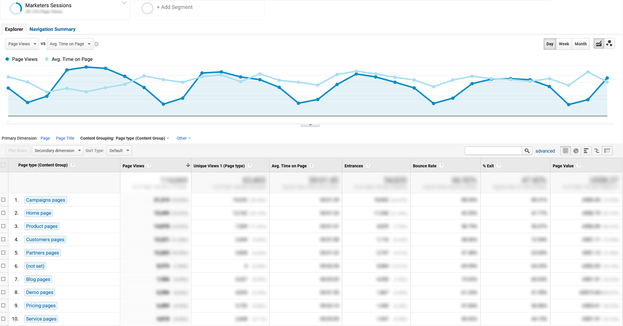Select Month granularity for the chart

point(581,44)
